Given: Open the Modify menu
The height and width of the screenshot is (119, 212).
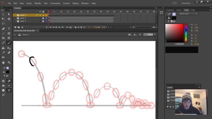Looking at the screenshot, I should [38, 3].
